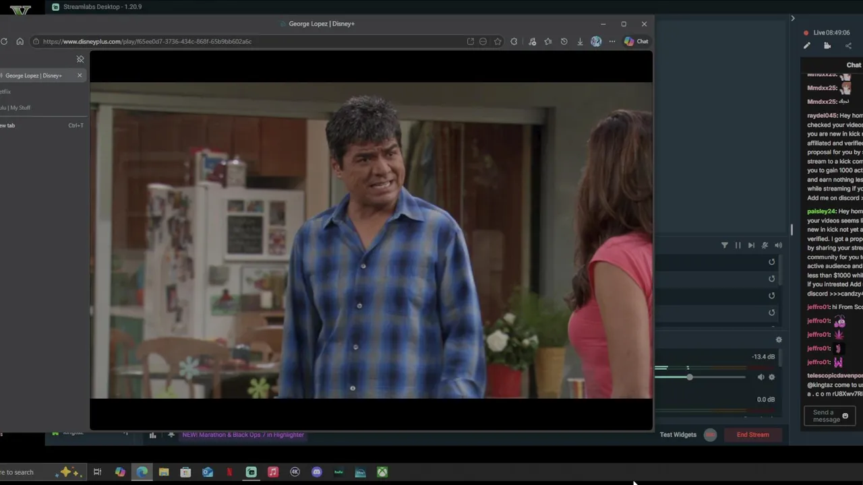This screenshot has height=485, width=863.
Task: Click the George Lopez video player
Action: point(371,240)
